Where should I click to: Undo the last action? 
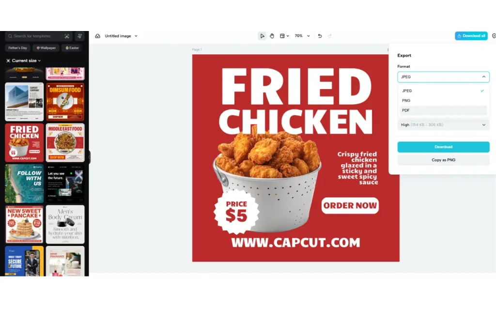(x=320, y=36)
